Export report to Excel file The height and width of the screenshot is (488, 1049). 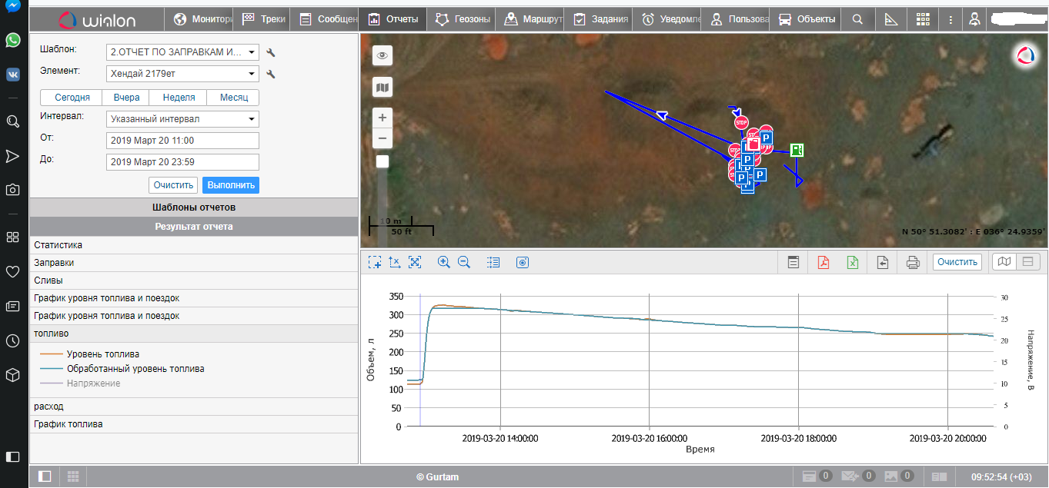click(x=853, y=262)
